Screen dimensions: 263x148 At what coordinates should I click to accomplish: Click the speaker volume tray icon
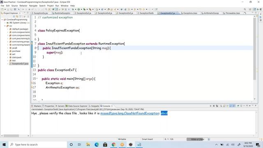coord(233,144)
